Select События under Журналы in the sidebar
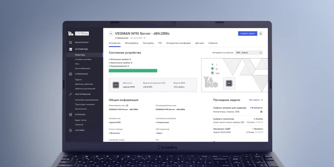Screen dimensions: 334x167 [x=79, y=125]
